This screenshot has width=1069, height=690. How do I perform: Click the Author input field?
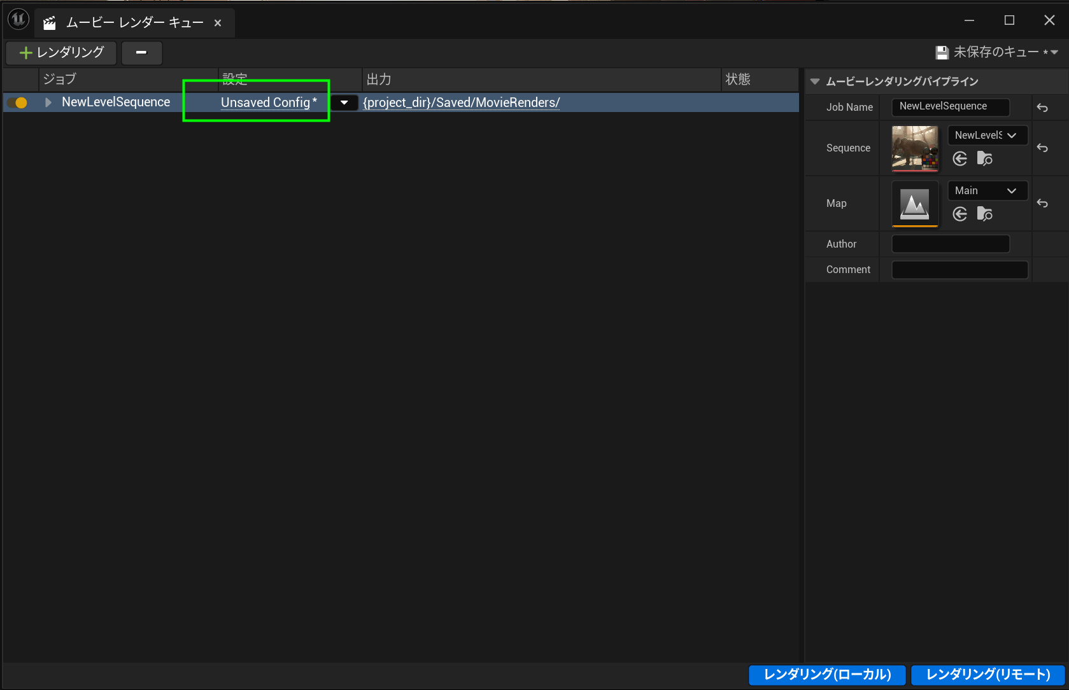coord(950,244)
